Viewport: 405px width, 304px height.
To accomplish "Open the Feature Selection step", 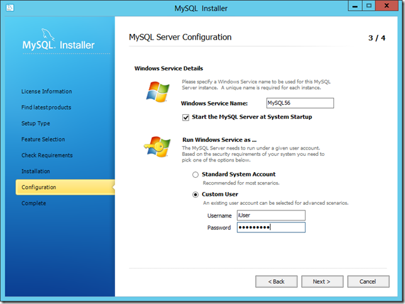I will click(43, 139).
